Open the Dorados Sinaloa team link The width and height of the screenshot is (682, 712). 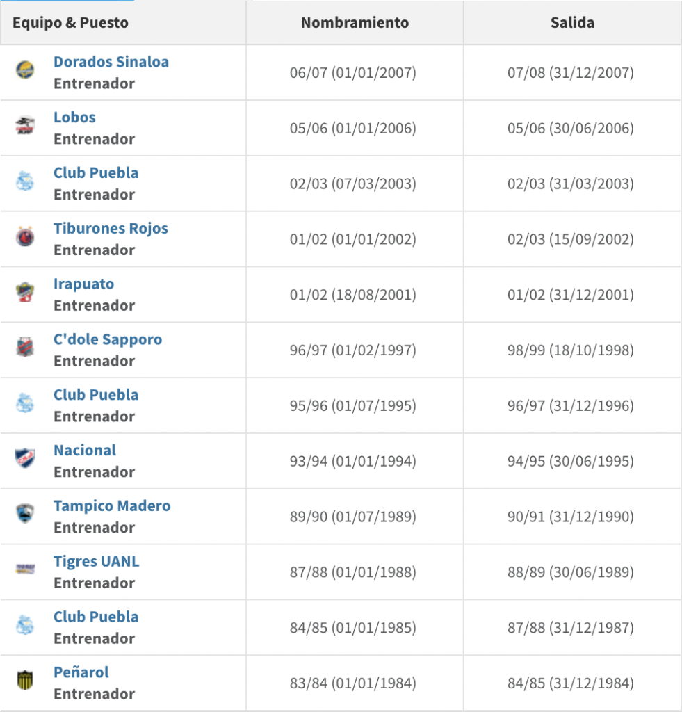[111, 62]
